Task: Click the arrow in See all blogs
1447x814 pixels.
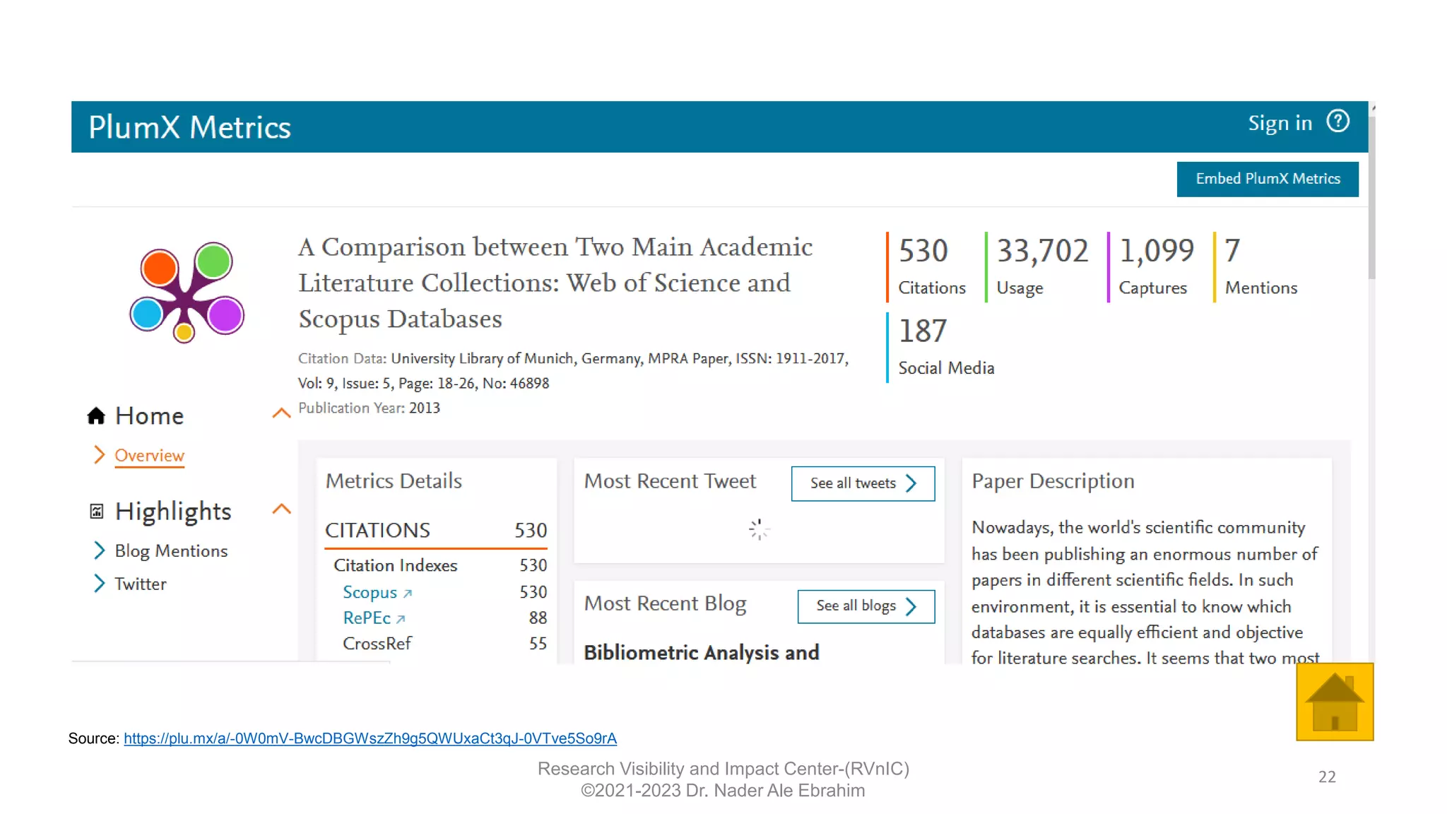Action: point(911,606)
